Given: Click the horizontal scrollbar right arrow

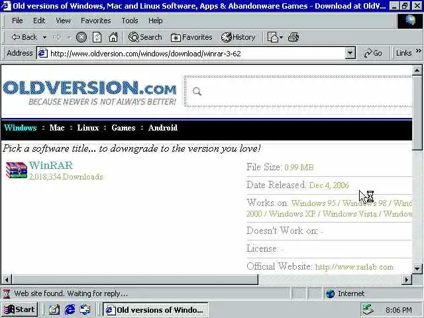Looking at the screenshot, I should (406, 280).
